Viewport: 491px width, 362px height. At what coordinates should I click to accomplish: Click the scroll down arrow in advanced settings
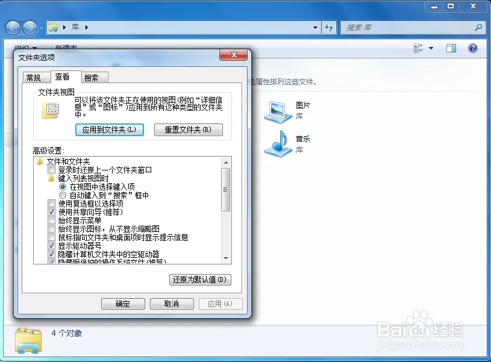pyautogui.click(x=226, y=258)
